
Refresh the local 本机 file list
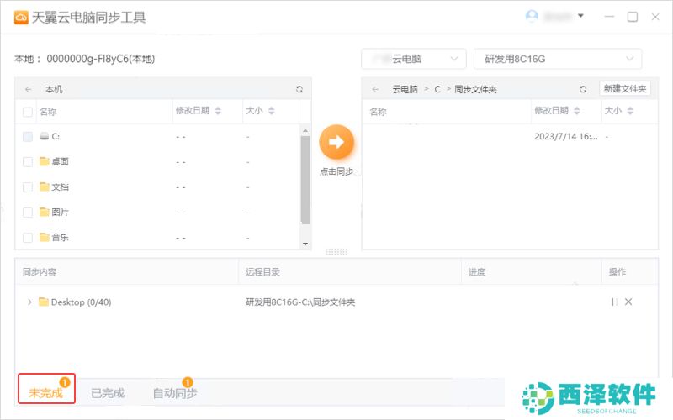tap(299, 89)
